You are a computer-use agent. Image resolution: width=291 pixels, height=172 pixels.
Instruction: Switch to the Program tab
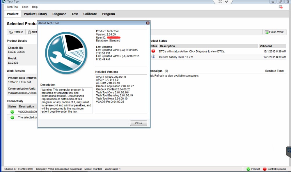(109, 14)
